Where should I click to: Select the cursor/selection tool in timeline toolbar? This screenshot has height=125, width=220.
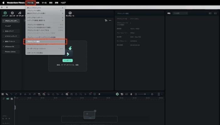tap(7, 94)
